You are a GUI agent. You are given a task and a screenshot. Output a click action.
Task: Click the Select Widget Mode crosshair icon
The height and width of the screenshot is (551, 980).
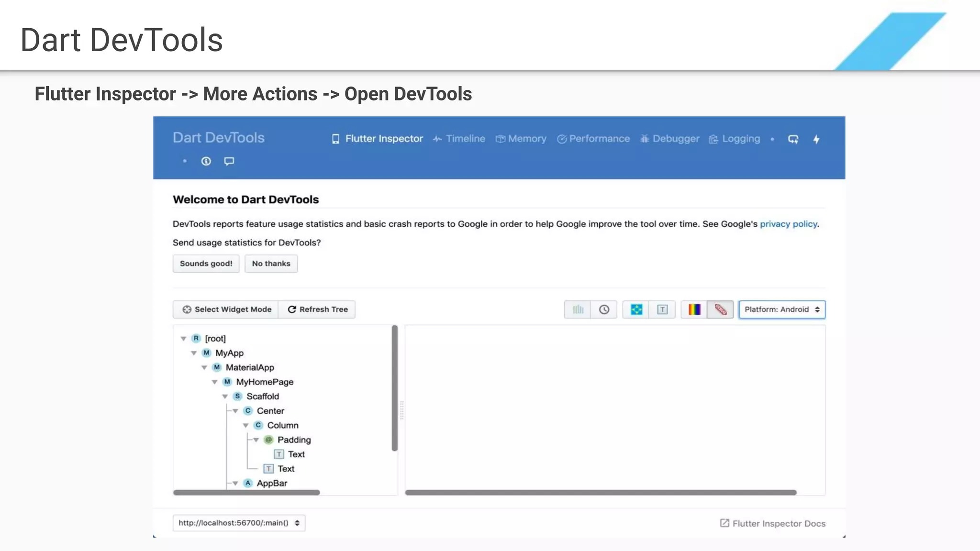[x=187, y=309]
